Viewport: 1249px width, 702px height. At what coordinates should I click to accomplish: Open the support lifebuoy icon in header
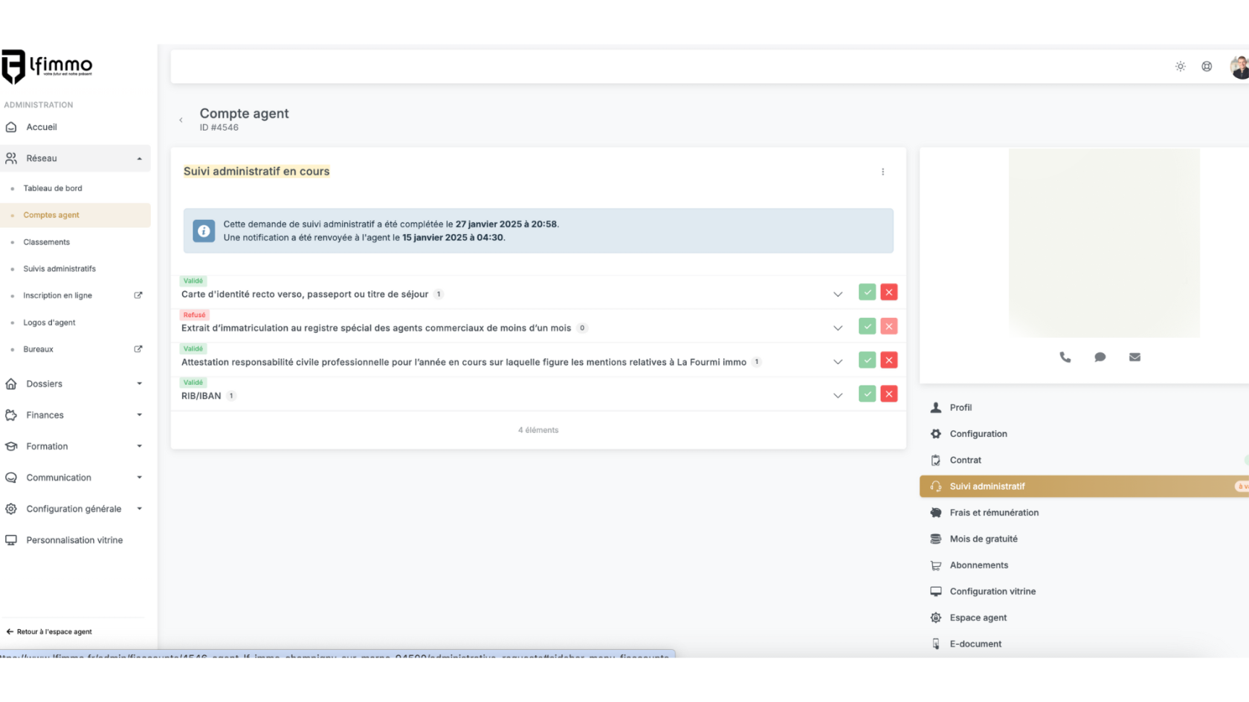pyautogui.click(x=1207, y=67)
